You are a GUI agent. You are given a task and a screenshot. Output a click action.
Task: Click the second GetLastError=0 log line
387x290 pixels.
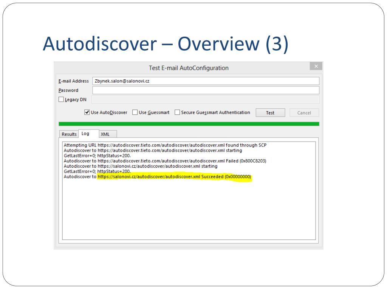coord(97,171)
